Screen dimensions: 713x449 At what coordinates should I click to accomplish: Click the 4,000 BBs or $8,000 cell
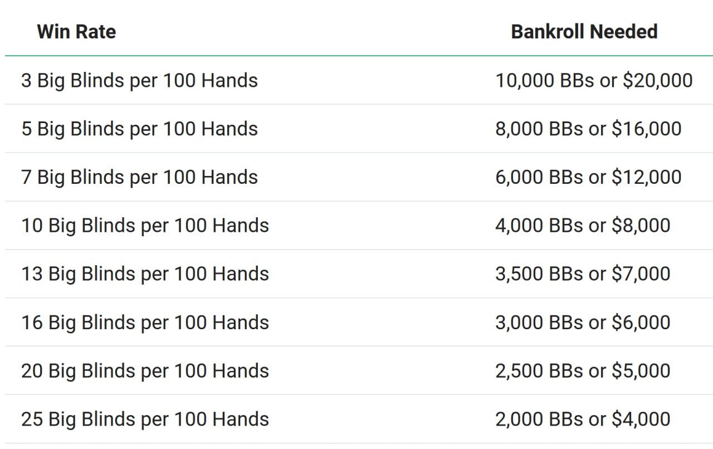click(x=583, y=226)
